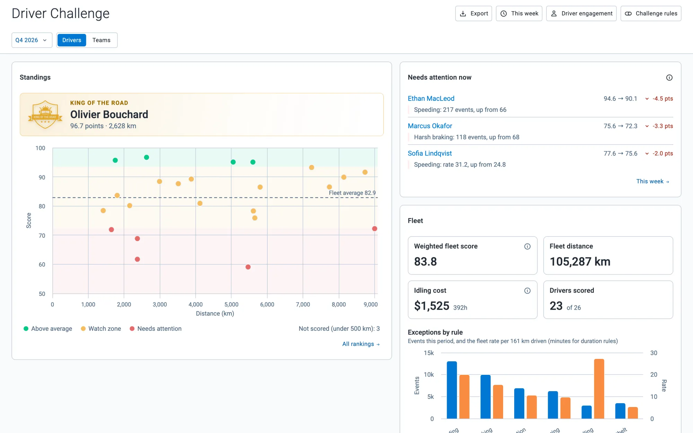Click the clock icon on This week button
This screenshot has height=433, width=693.
pos(504,14)
